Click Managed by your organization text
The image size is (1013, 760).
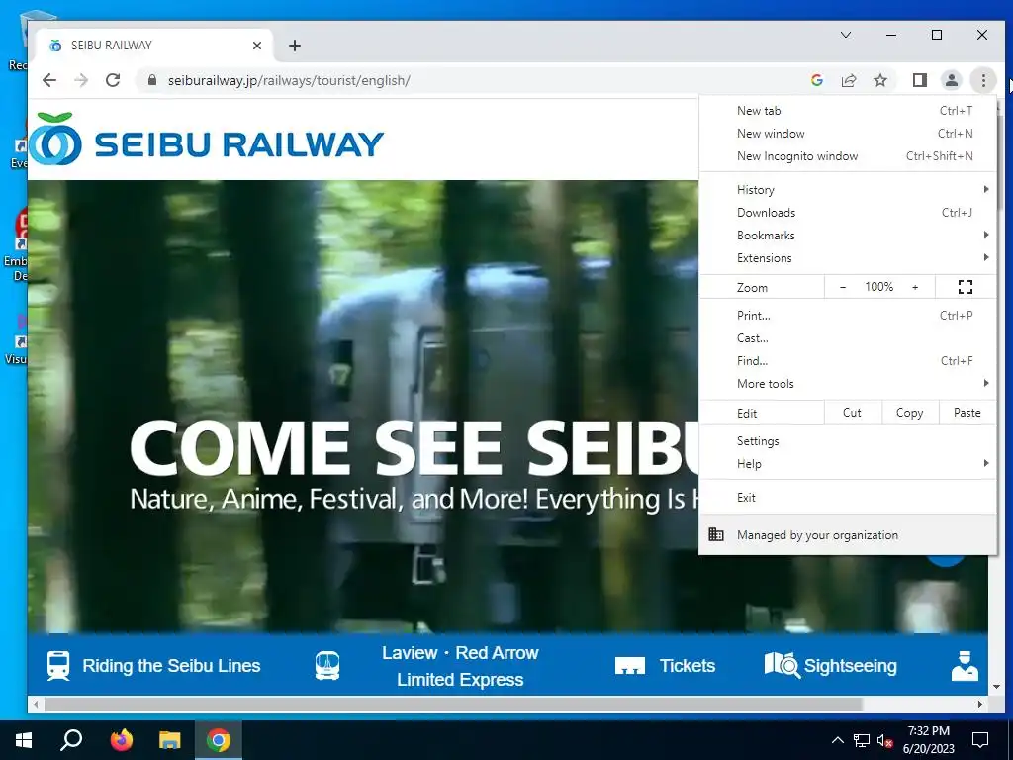point(817,535)
